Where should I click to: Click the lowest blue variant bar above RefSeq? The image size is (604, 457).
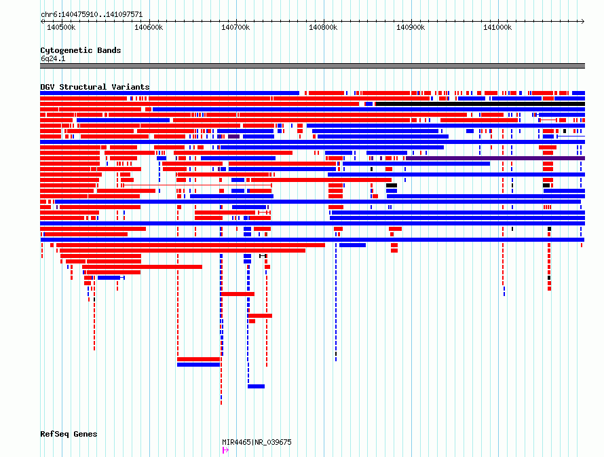[256, 386]
